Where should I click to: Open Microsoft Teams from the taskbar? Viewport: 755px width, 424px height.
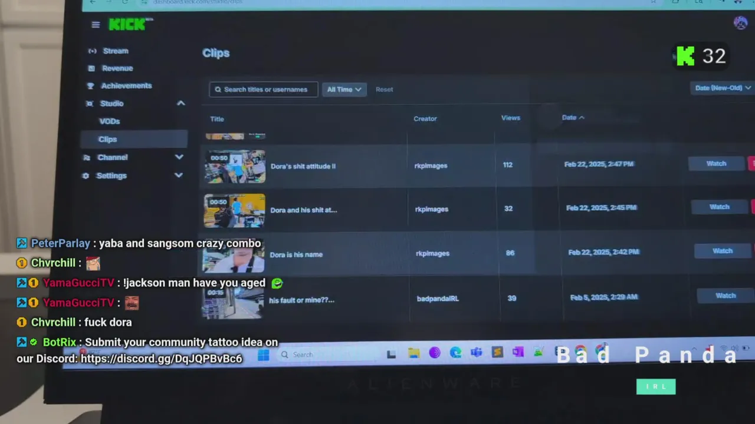click(477, 353)
